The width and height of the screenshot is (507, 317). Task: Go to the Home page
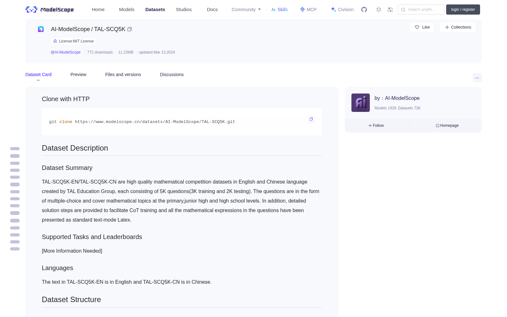coord(98,10)
